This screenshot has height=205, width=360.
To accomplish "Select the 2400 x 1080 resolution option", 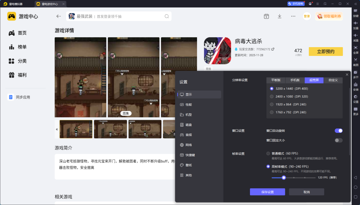I will 272,96.
